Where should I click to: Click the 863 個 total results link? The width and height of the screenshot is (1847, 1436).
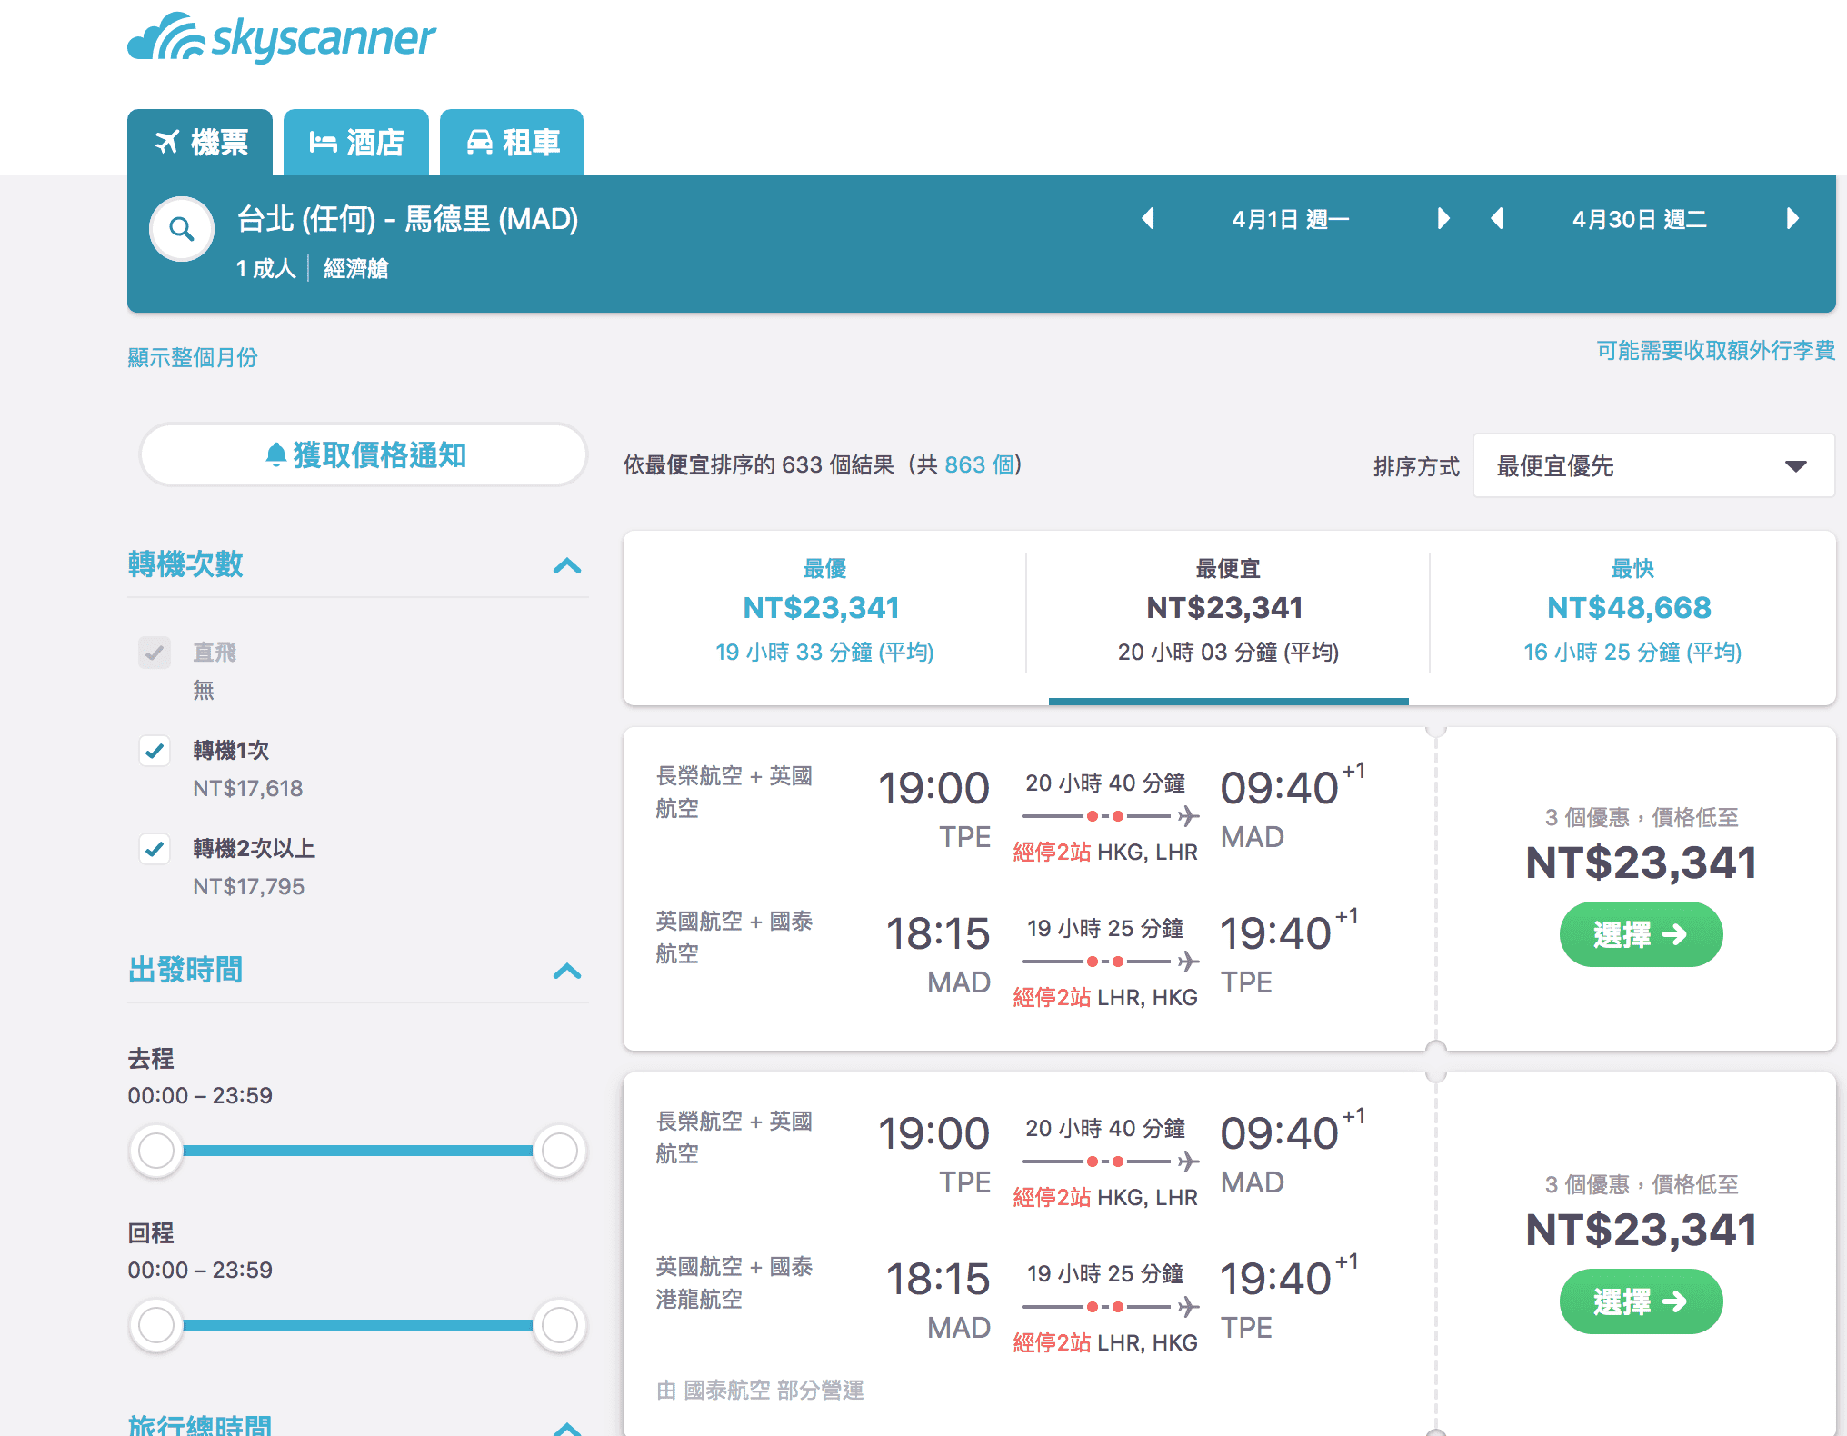(979, 464)
